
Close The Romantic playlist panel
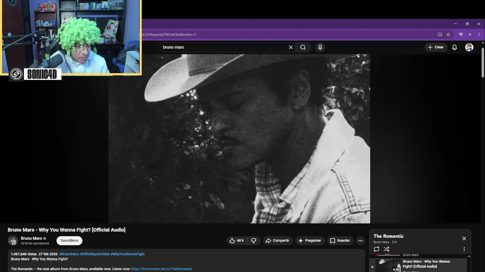coord(464,238)
